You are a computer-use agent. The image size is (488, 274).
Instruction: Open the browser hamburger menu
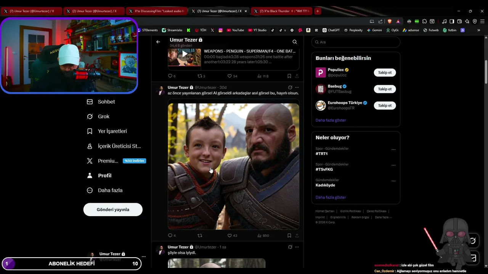[482, 21]
